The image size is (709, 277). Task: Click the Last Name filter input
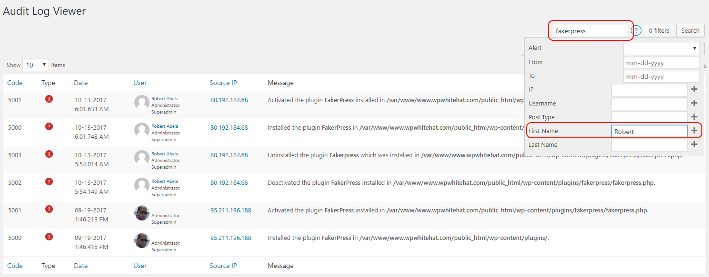649,145
